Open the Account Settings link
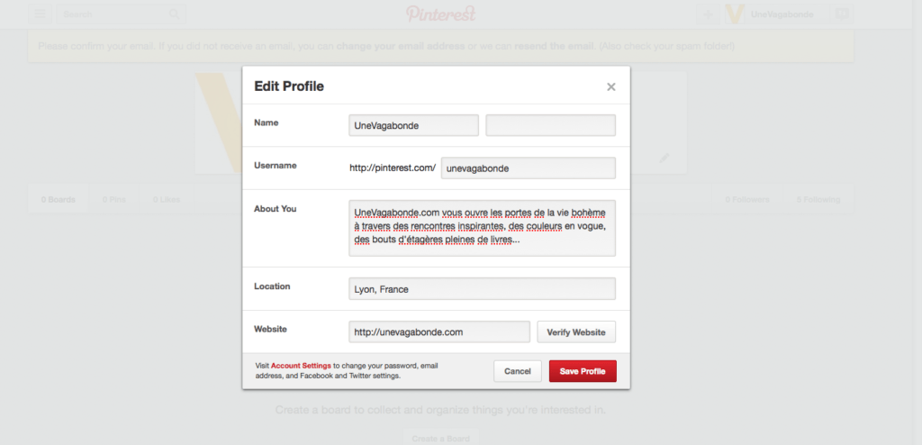 [301, 366]
